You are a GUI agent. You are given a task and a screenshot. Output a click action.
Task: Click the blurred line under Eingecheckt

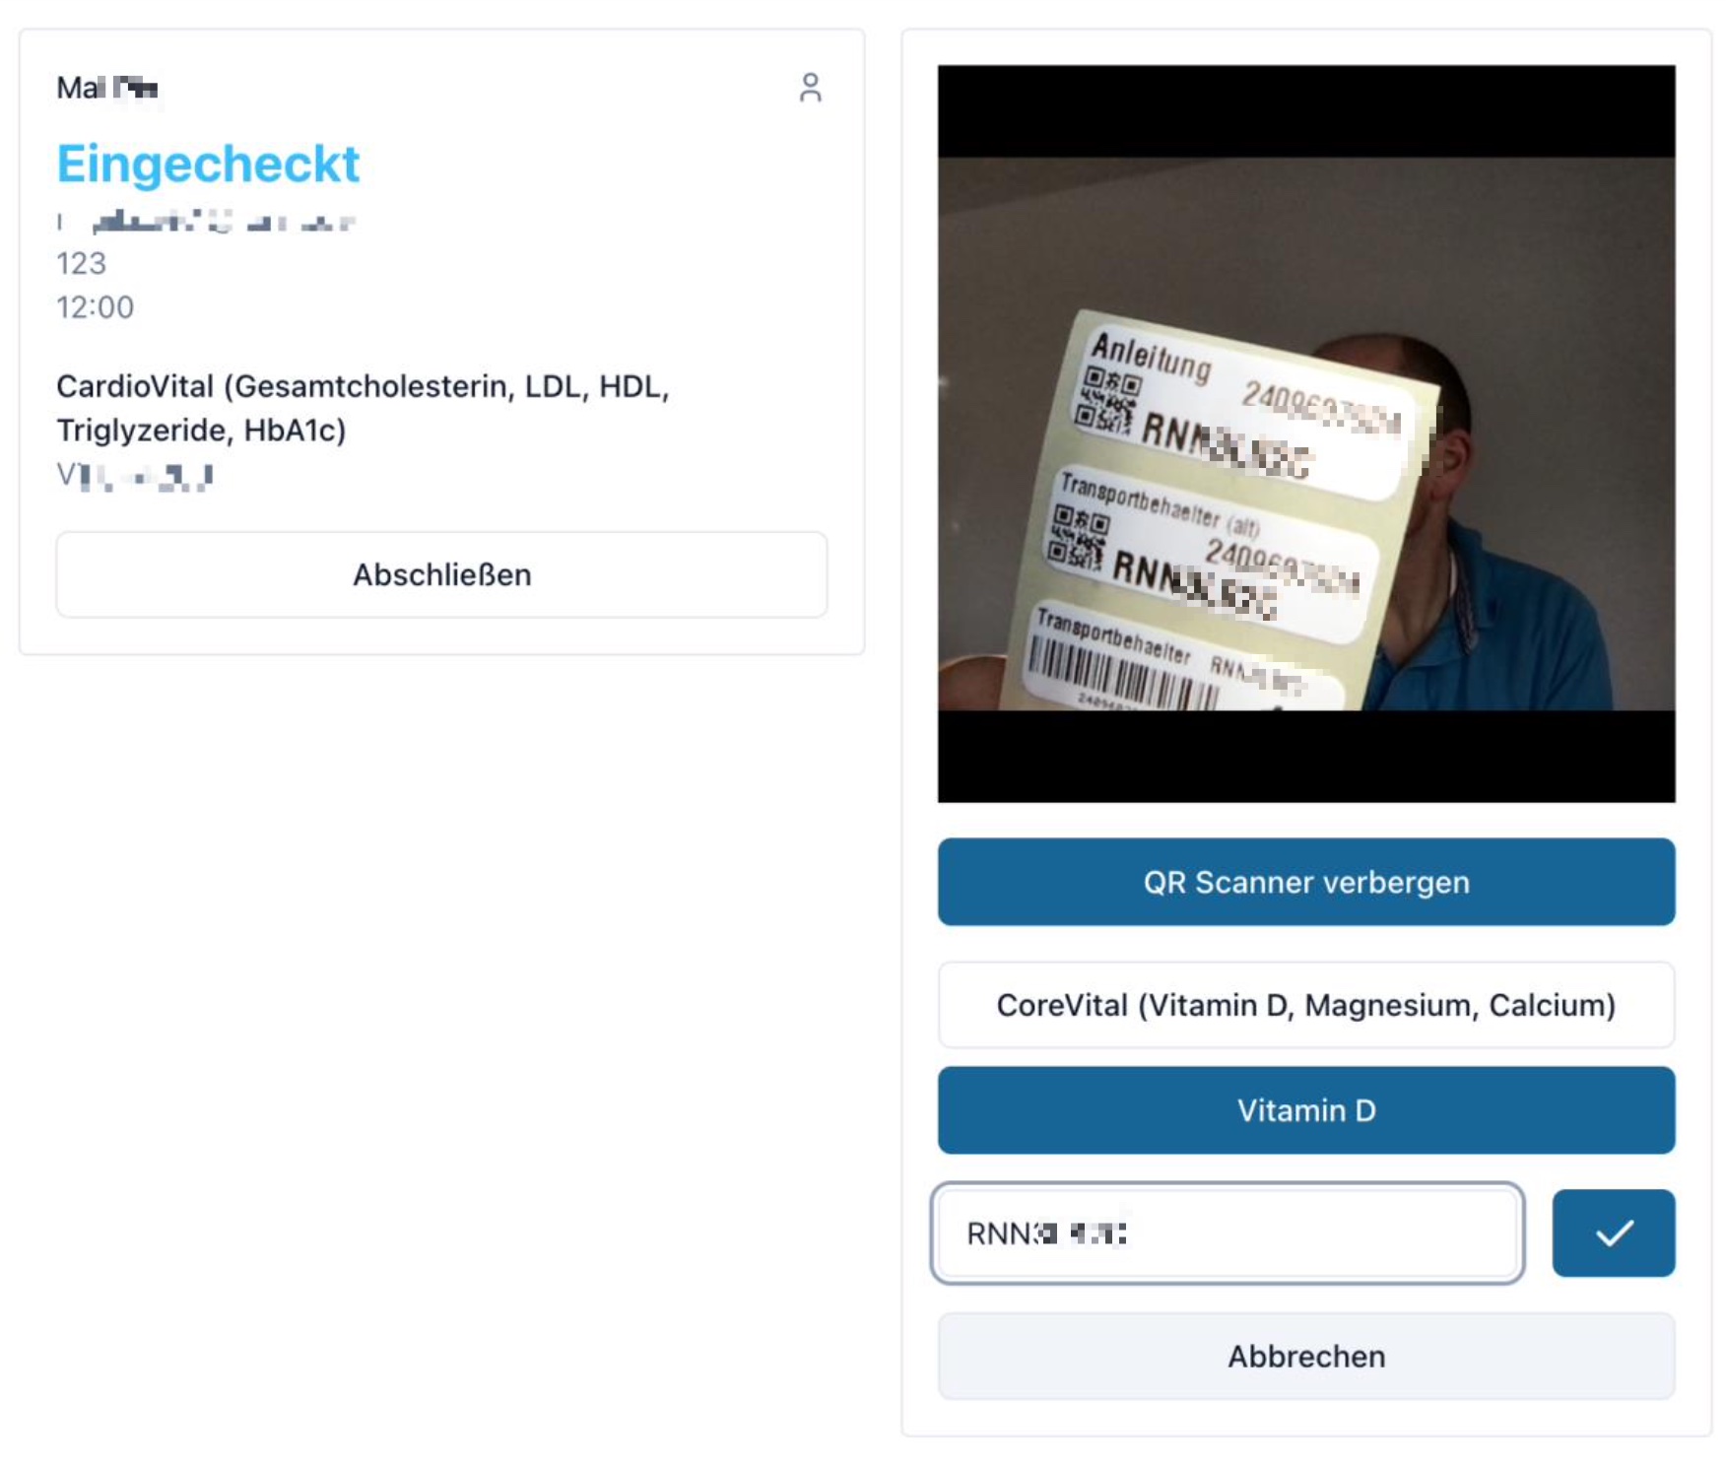click(205, 221)
